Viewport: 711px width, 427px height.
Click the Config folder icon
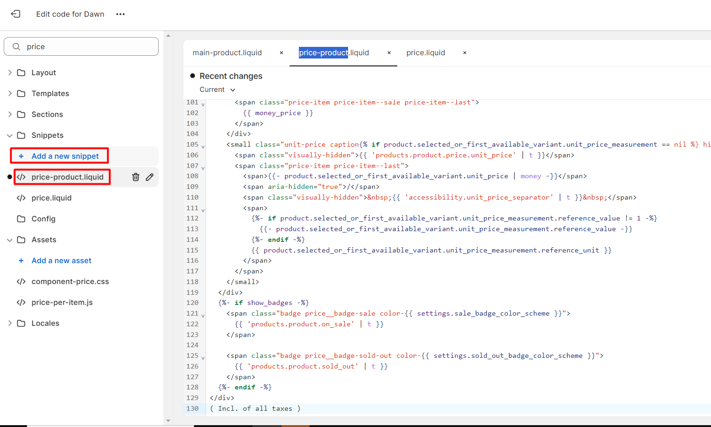click(x=21, y=219)
